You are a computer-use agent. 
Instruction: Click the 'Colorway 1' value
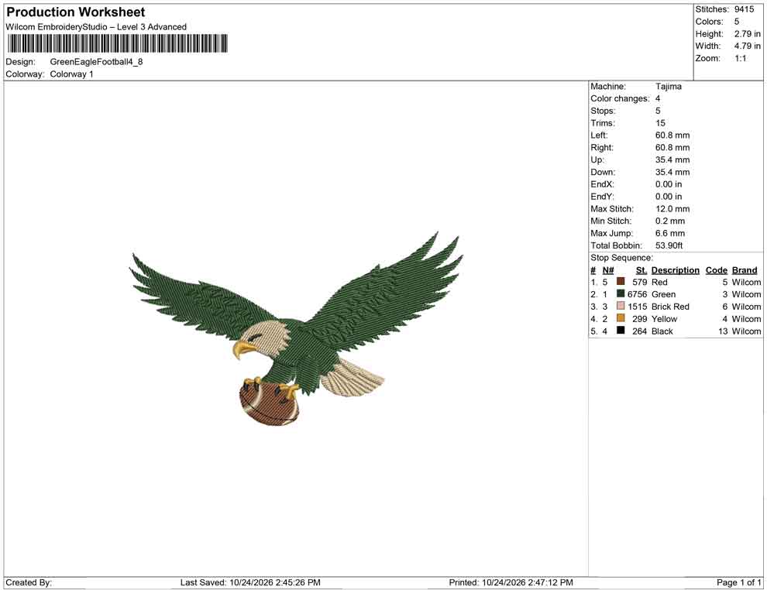click(71, 74)
